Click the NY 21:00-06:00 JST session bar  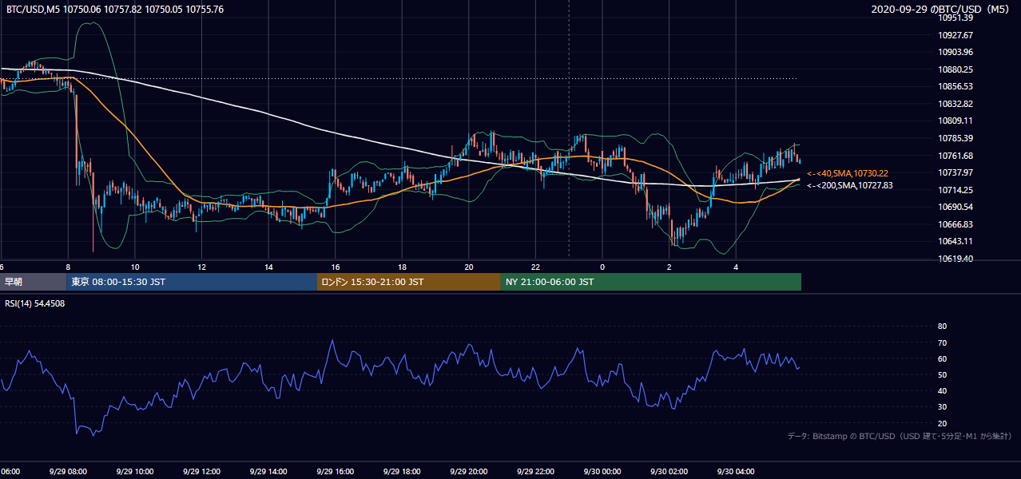pyautogui.click(x=651, y=282)
